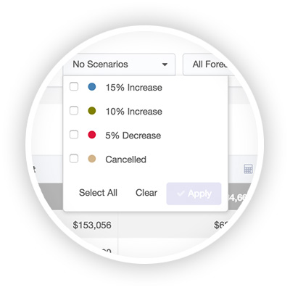This screenshot has height=290, width=290.
Task: Enable the 5% Decrease scenario checkbox
Action: tap(74, 135)
